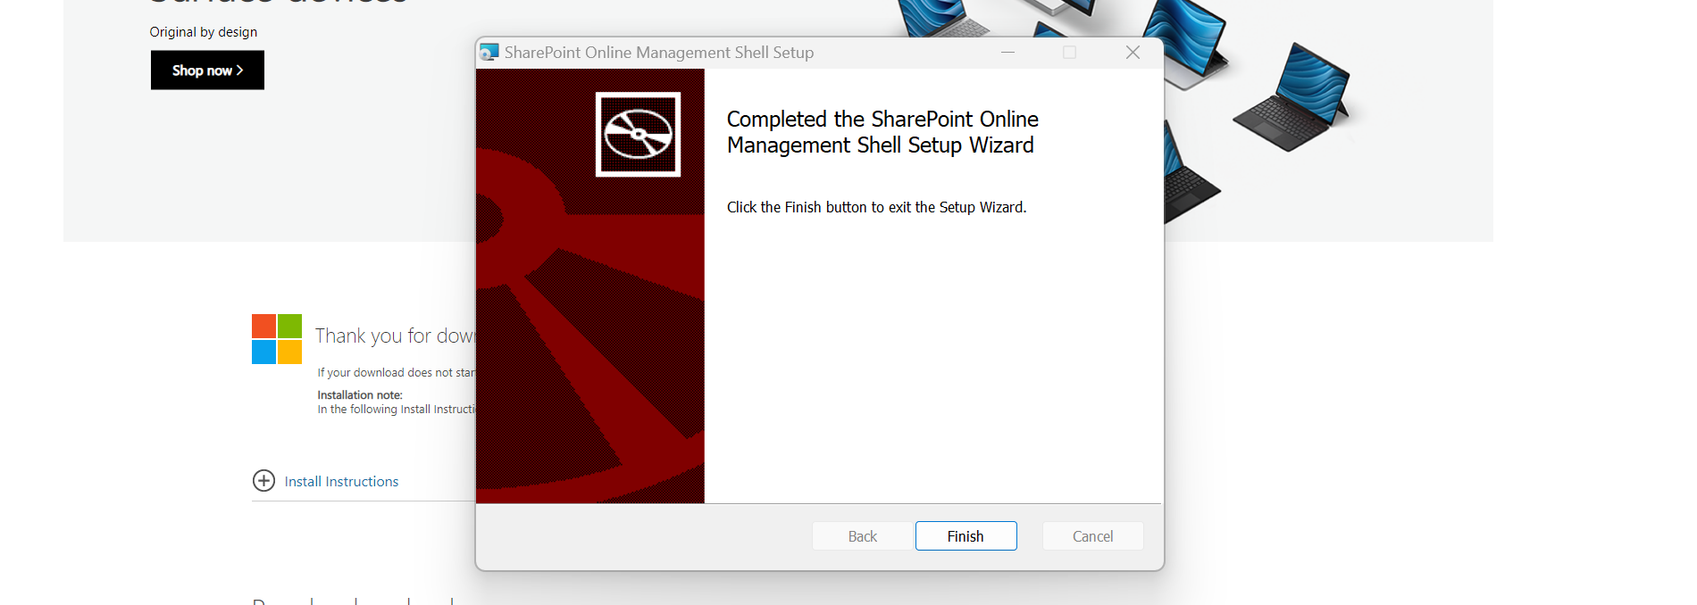1697x605 pixels.
Task: Click the "Original by design" caption
Action: [204, 32]
